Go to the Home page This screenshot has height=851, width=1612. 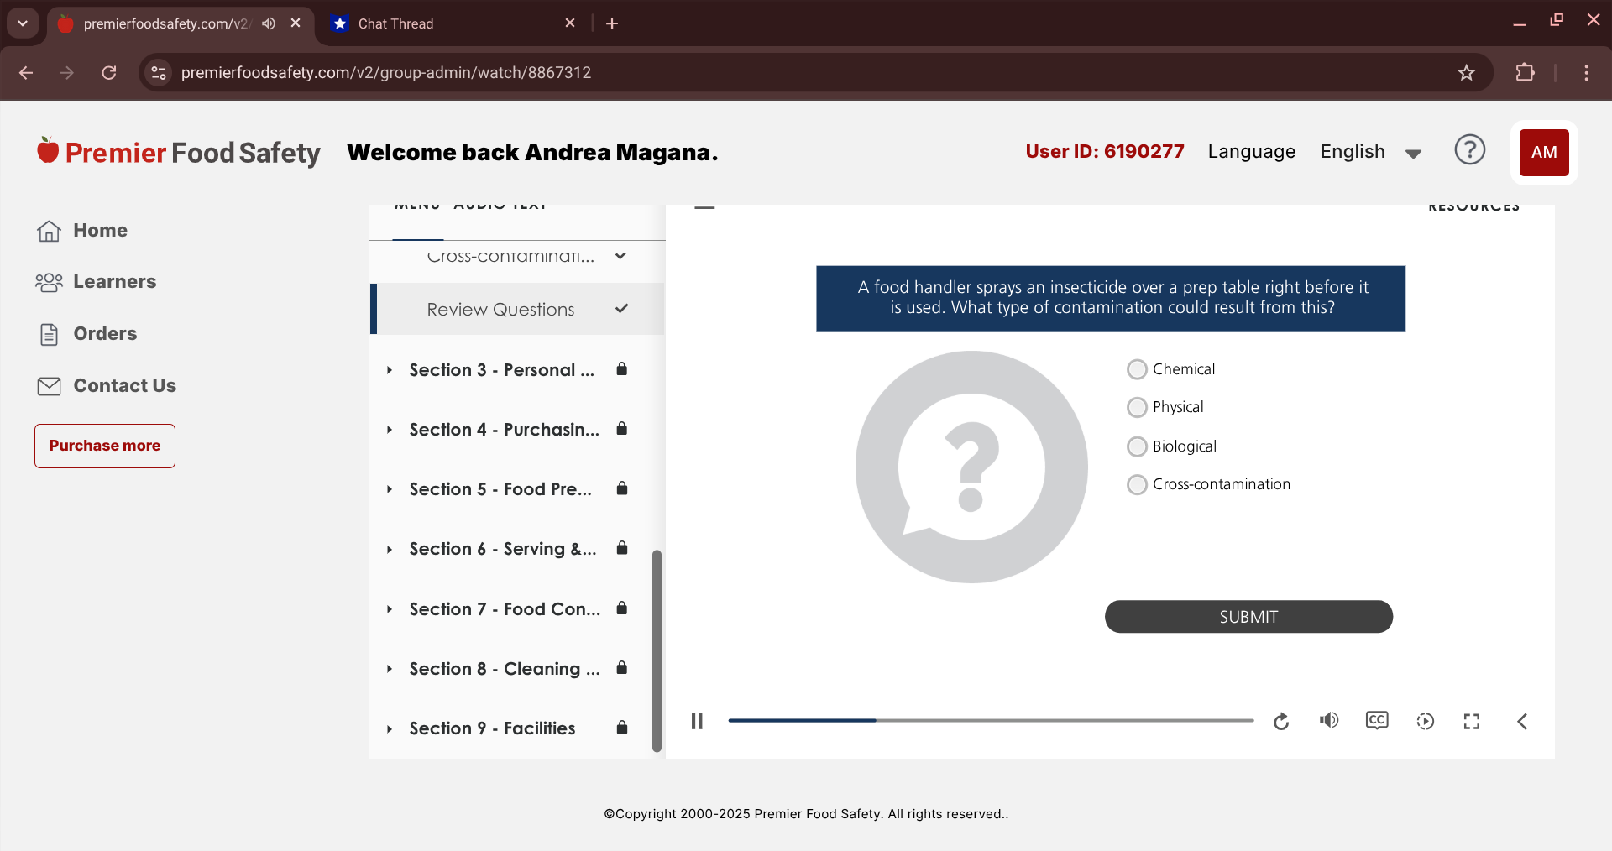[x=82, y=231]
